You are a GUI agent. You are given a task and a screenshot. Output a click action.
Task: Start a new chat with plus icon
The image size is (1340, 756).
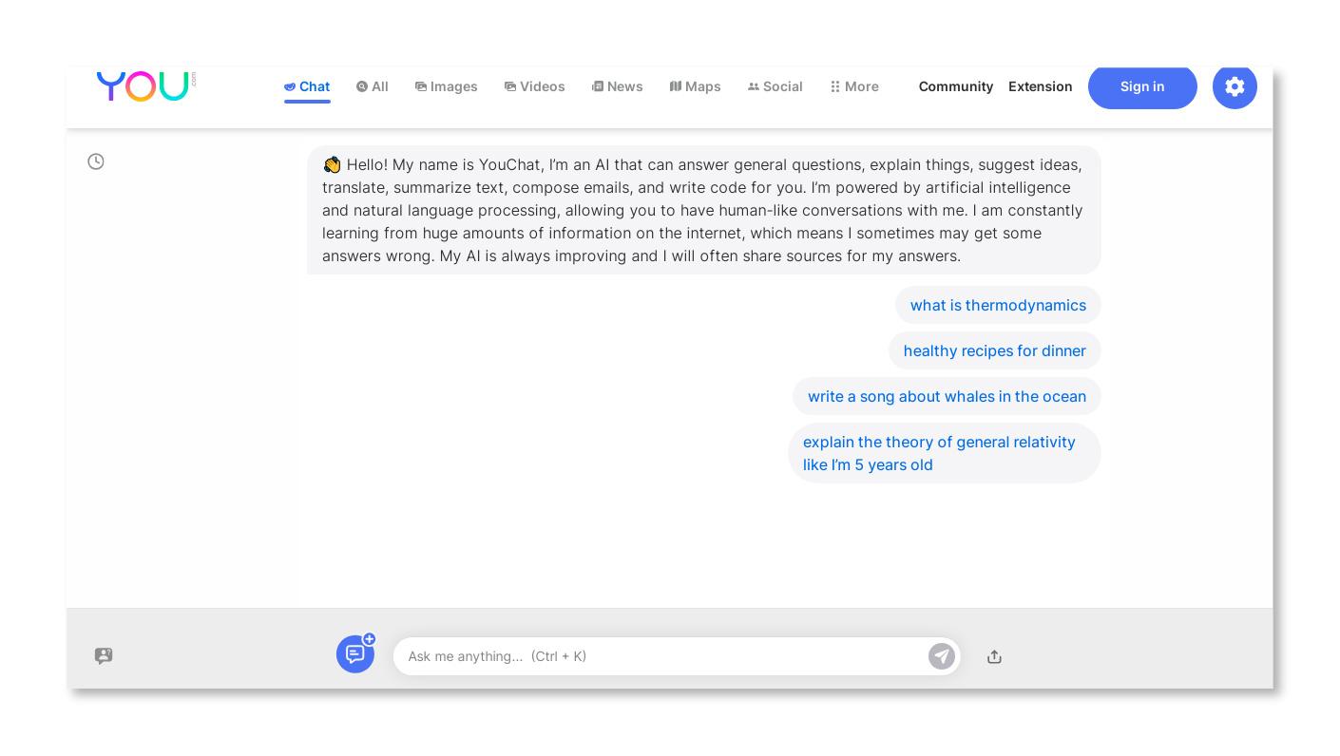(355, 653)
